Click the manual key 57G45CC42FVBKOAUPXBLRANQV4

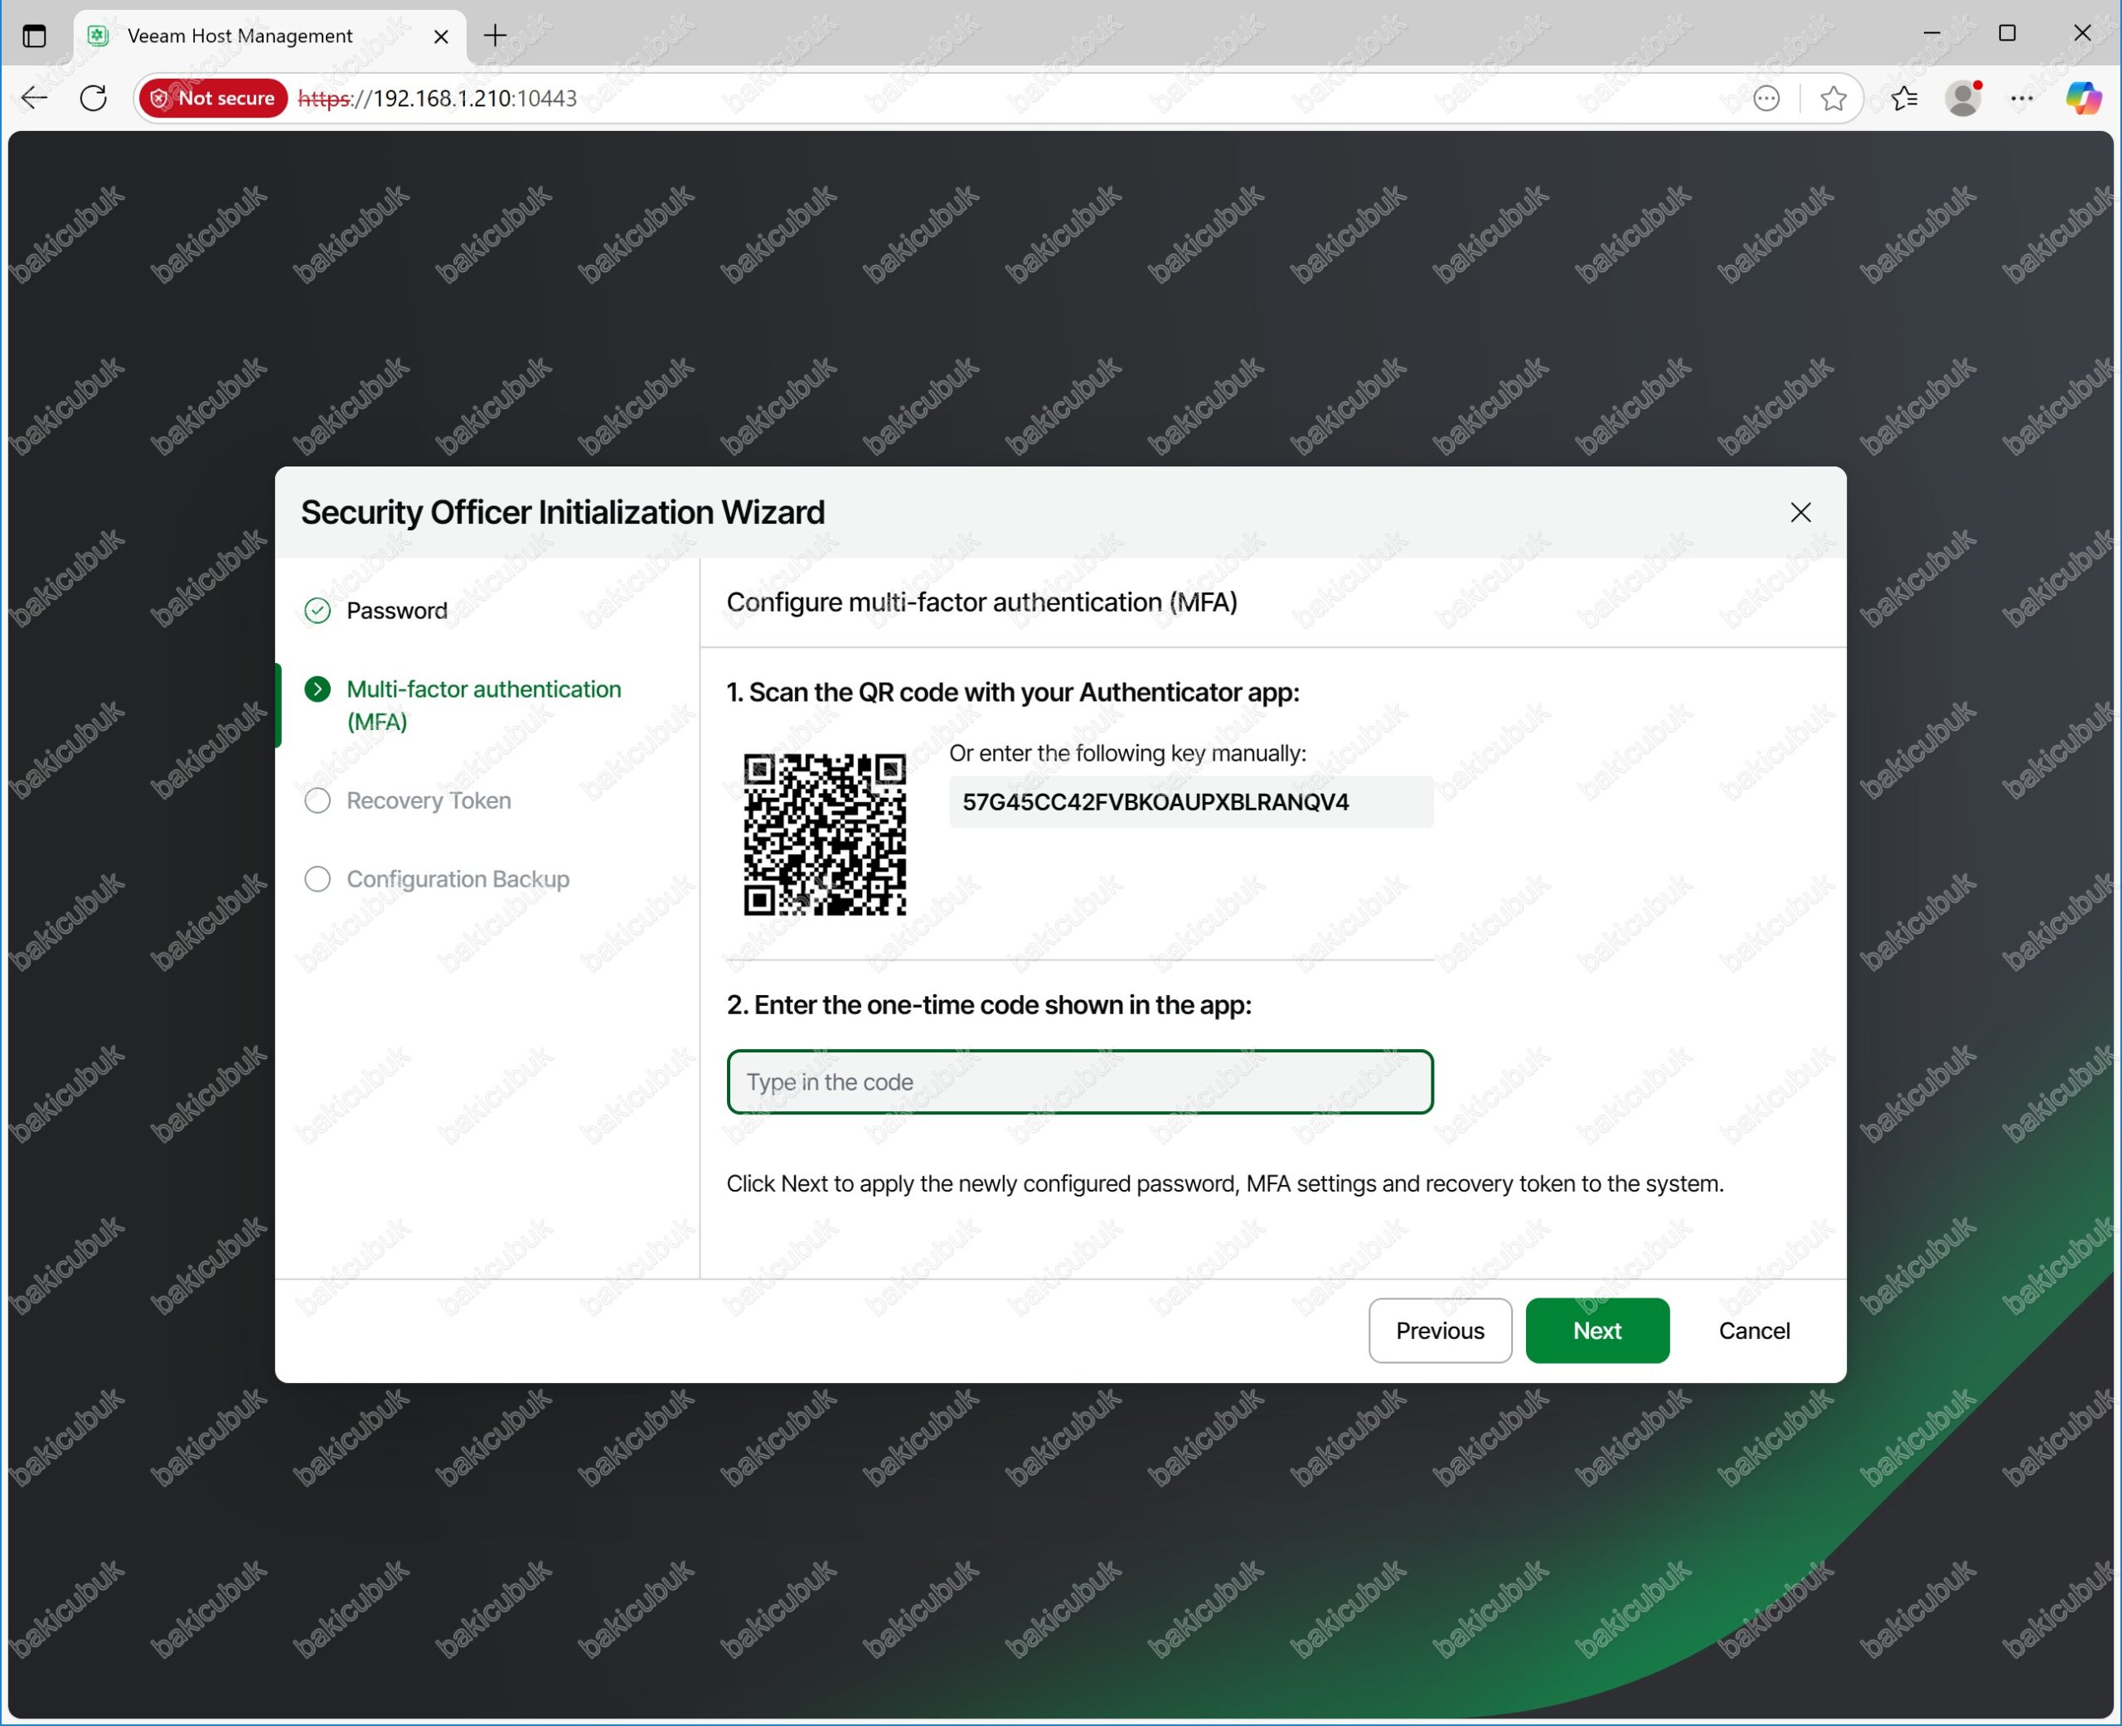coord(1155,802)
